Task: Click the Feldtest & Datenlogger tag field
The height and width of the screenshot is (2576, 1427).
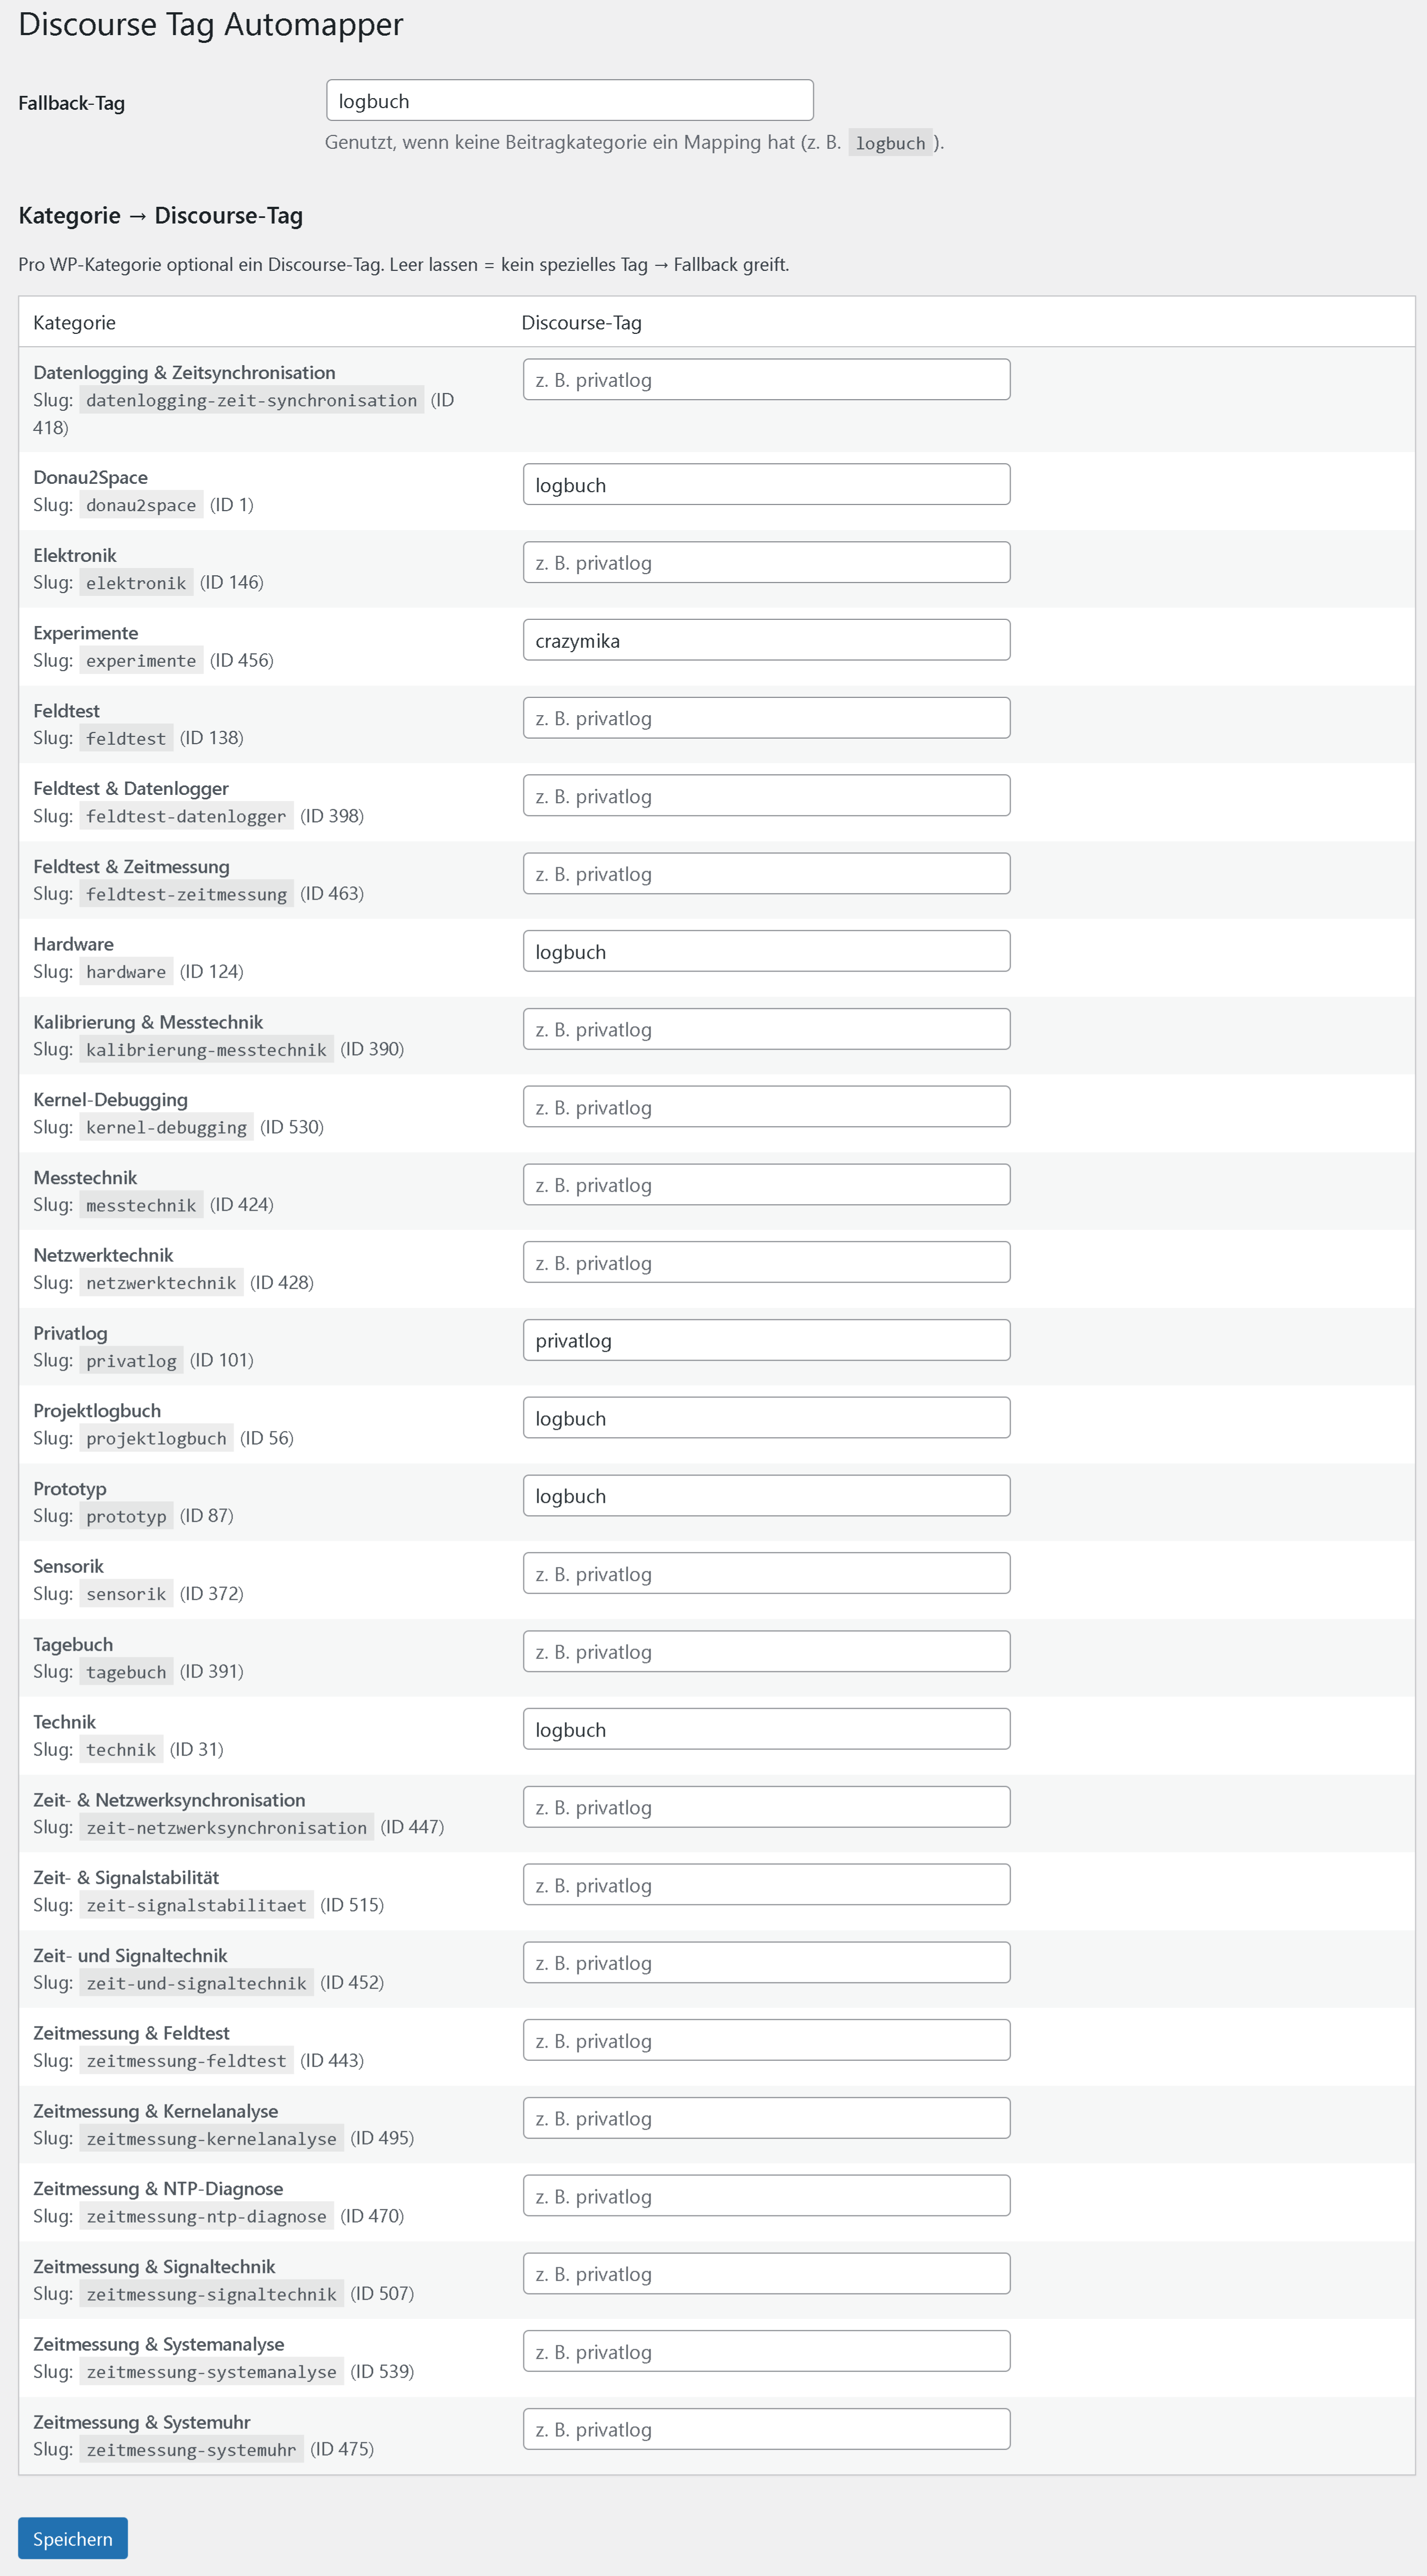Action: [x=766, y=796]
